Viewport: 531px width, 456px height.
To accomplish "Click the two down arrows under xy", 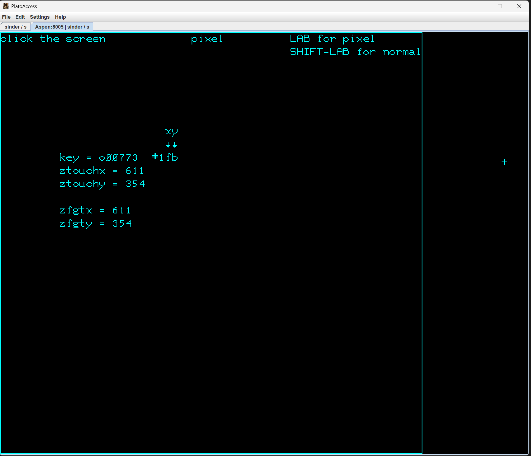I will [171, 145].
